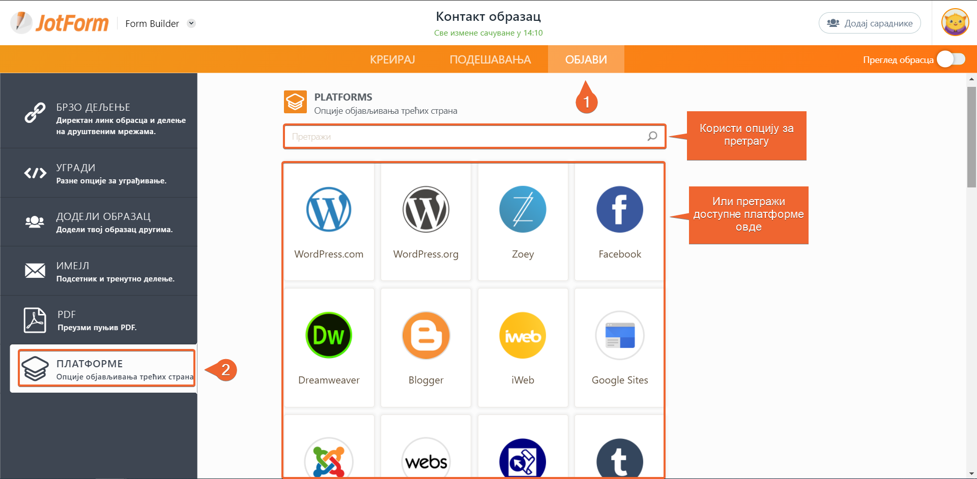Go to the УГРАДИ sidebar section
977x479 pixels.
tap(99, 173)
